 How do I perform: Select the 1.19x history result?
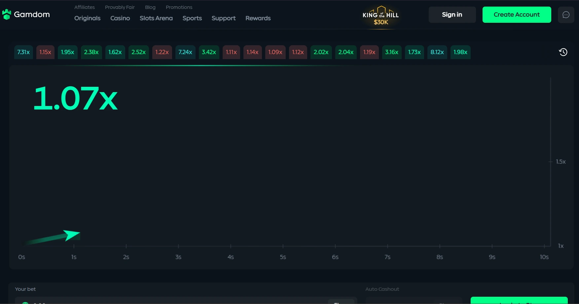pos(369,52)
